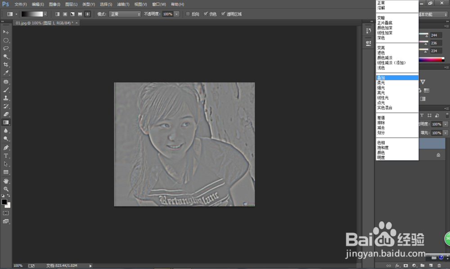
Task: Select the Horizontal Type tool
Action: coord(6,156)
